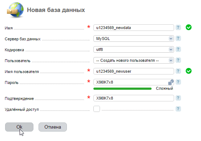Screen dimensions: 201x141
Task: Open help for Сервер баз данных
Action: [178, 38]
